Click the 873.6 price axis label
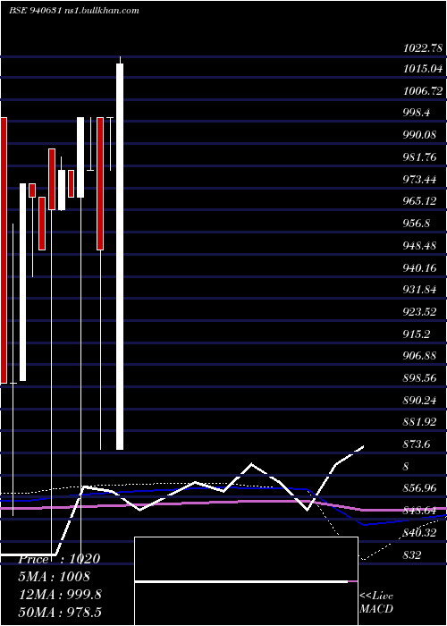Viewport: 447px width, 626px height. coord(417,444)
